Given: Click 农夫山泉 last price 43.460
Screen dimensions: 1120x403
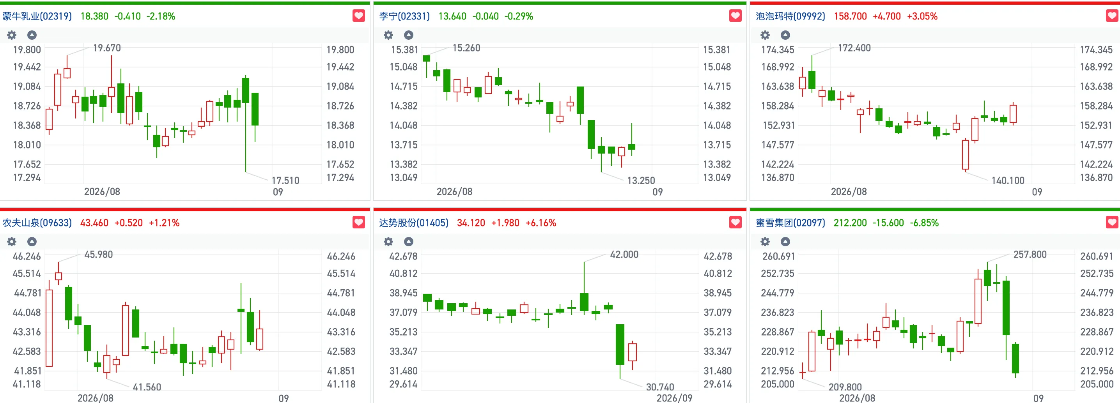Looking at the screenshot, I should (94, 223).
